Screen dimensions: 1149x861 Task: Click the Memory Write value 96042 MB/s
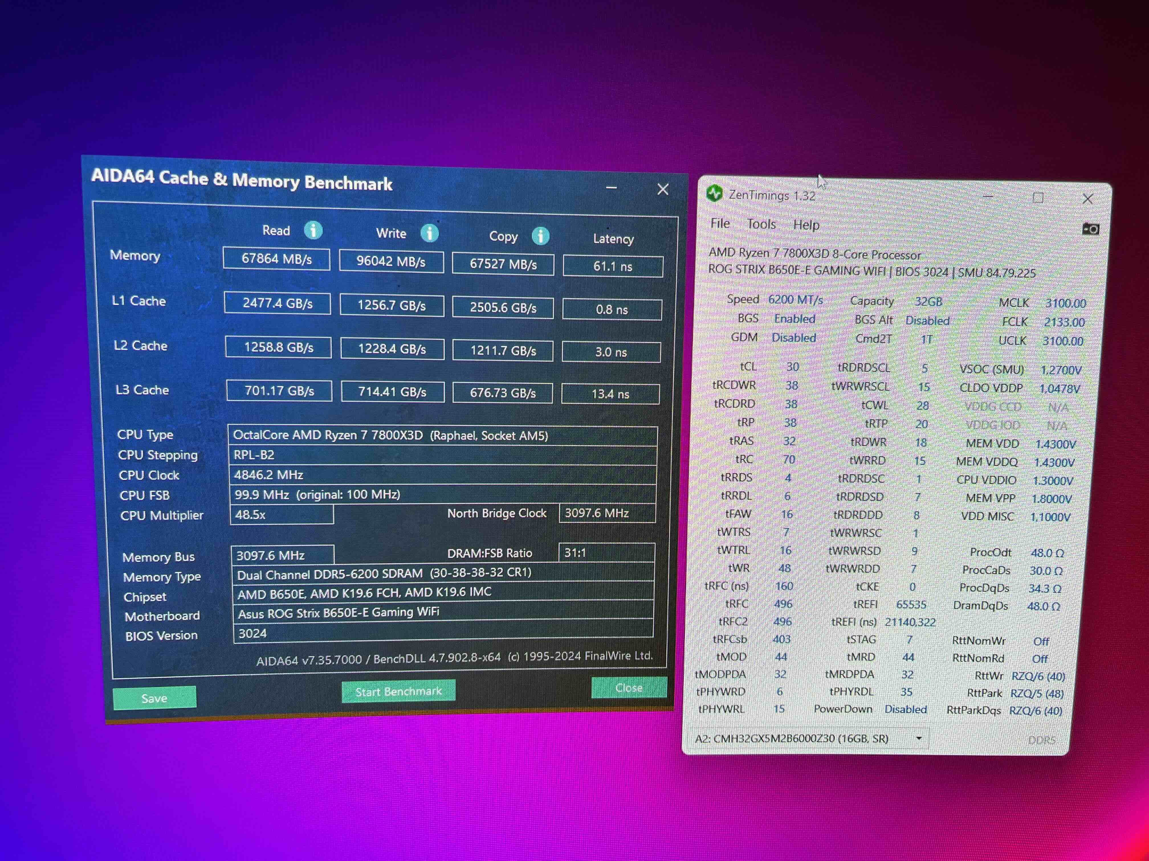tap(391, 261)
